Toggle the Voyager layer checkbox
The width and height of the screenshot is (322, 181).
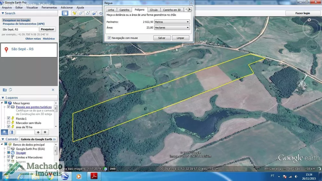(x=9, y=152)
